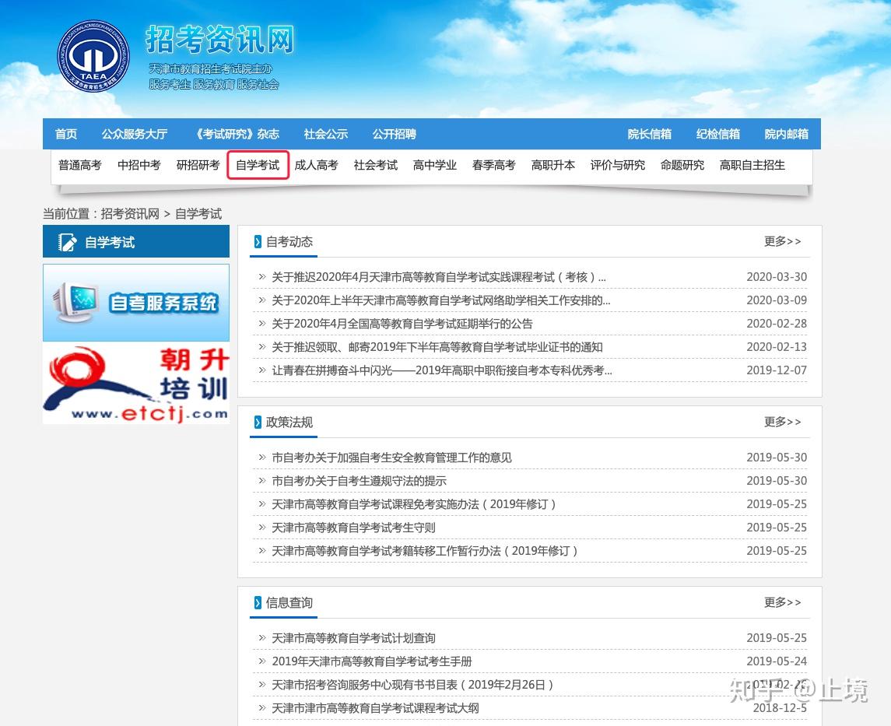The height and width of the screenshot is (726, 891).
Task: Click the blue arrow icon before 政策法规
Action: click(258, 422)
